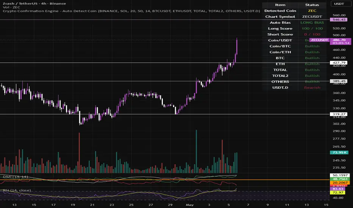Click the purple ZECUSDT symbol tag on the price line
This screenshot has height=208, width=353.
(x=319, y=40)
